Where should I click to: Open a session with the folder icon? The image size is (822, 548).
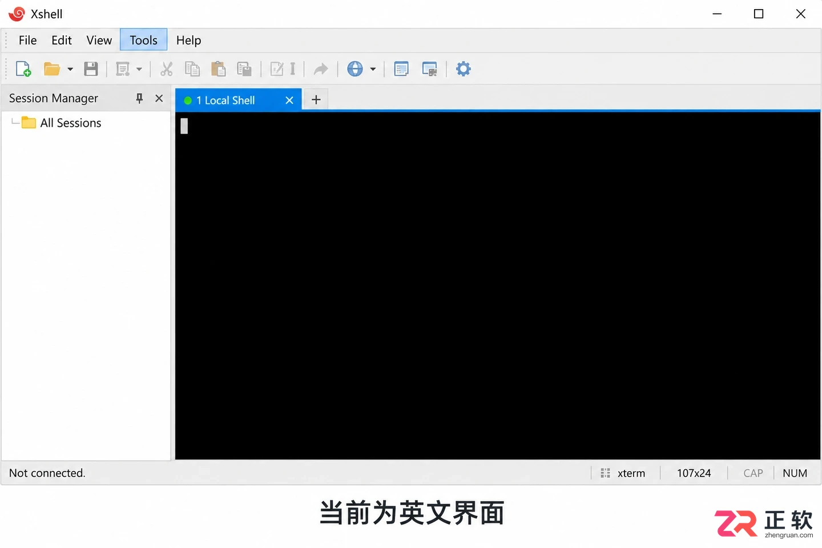[x=52, y=69]
